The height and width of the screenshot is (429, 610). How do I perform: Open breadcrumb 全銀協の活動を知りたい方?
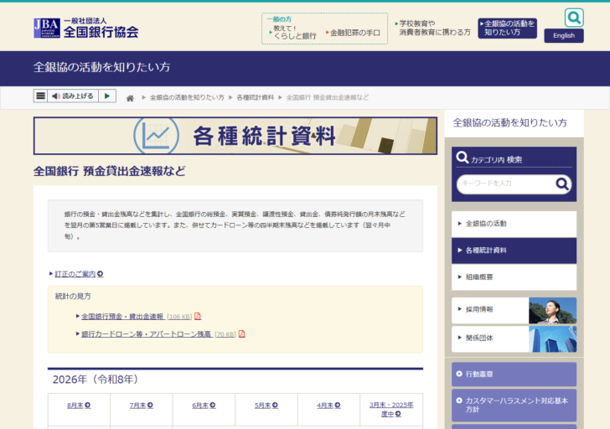(187, 98)
